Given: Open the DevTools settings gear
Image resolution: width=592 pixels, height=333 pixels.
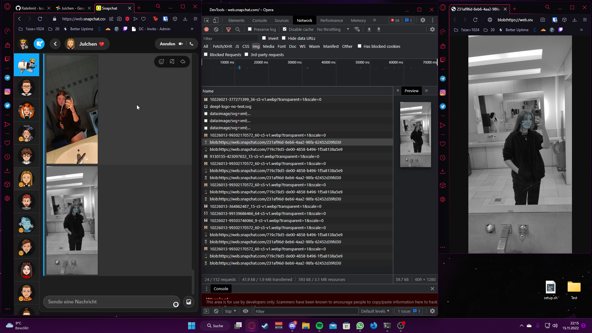Looking at the screenshot, I should click(x=423, y=20).
